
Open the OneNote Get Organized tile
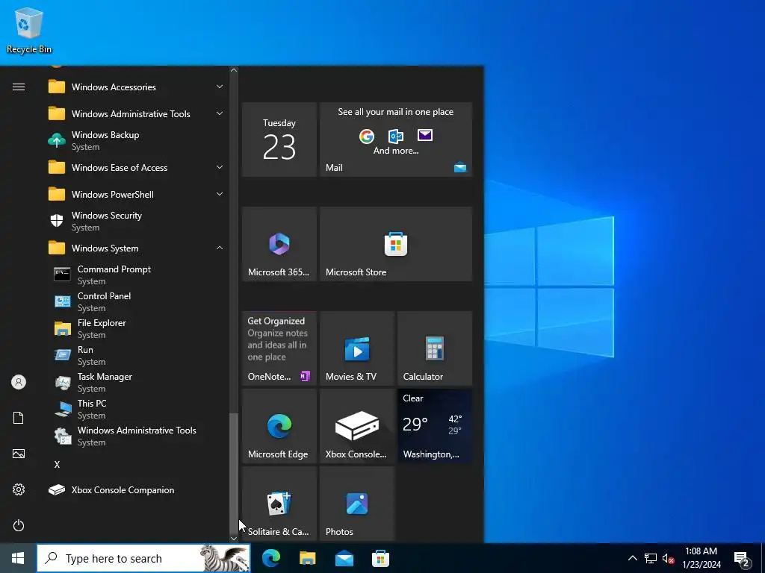coord(279,348)
